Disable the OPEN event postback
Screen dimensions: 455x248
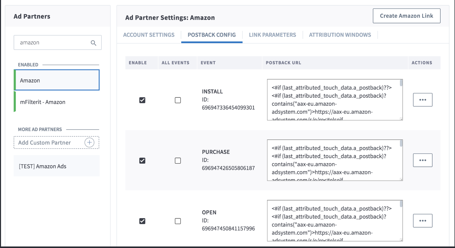pos(142,221)
